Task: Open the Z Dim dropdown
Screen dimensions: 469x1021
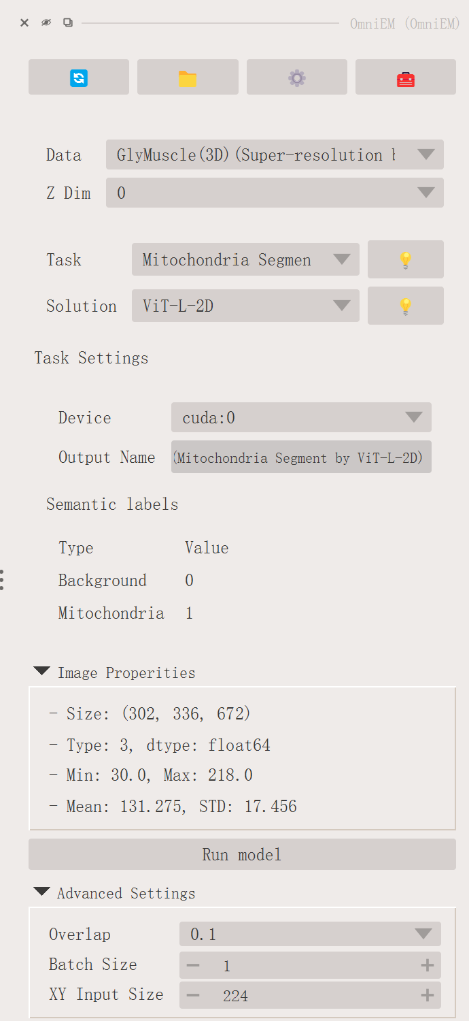Action: tap(275, 193)
